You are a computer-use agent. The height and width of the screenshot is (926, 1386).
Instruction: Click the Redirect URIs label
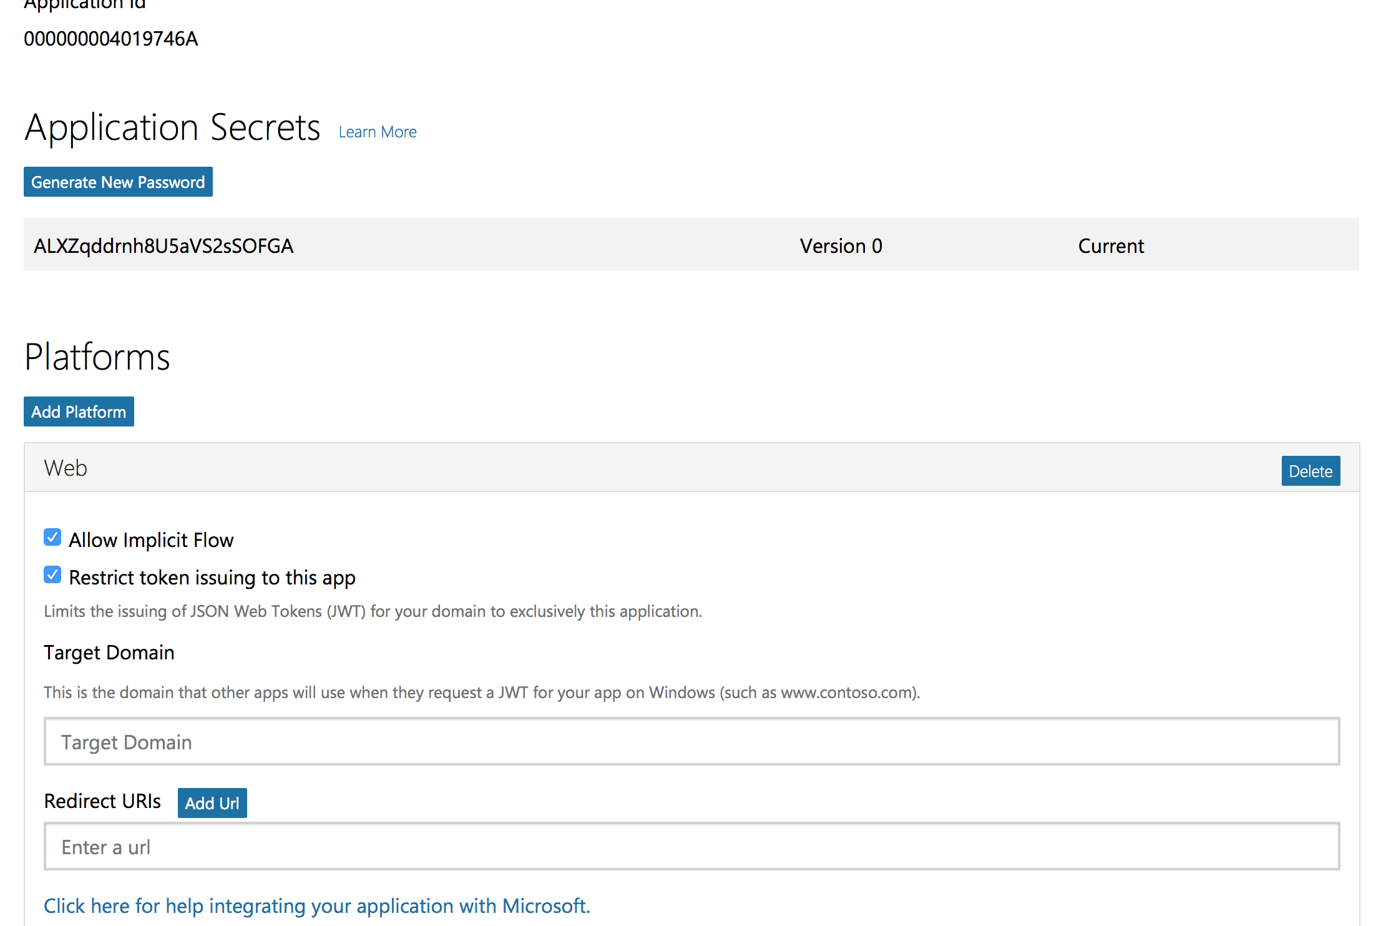(x=102, y=801)
